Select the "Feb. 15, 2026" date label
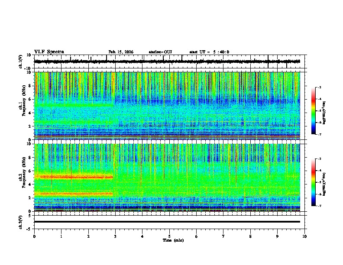The image size is (343, 265). tap(121, 52)
